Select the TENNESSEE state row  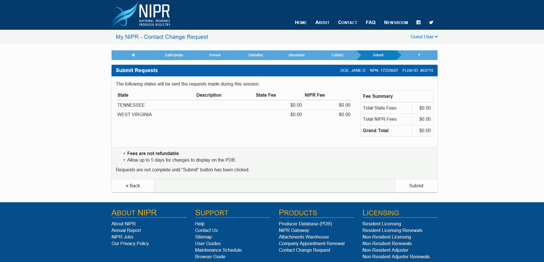click(x=131, y=105)
